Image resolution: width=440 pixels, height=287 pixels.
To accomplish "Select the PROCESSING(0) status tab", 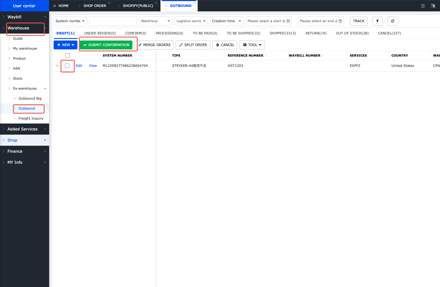I will pos(169,33).
